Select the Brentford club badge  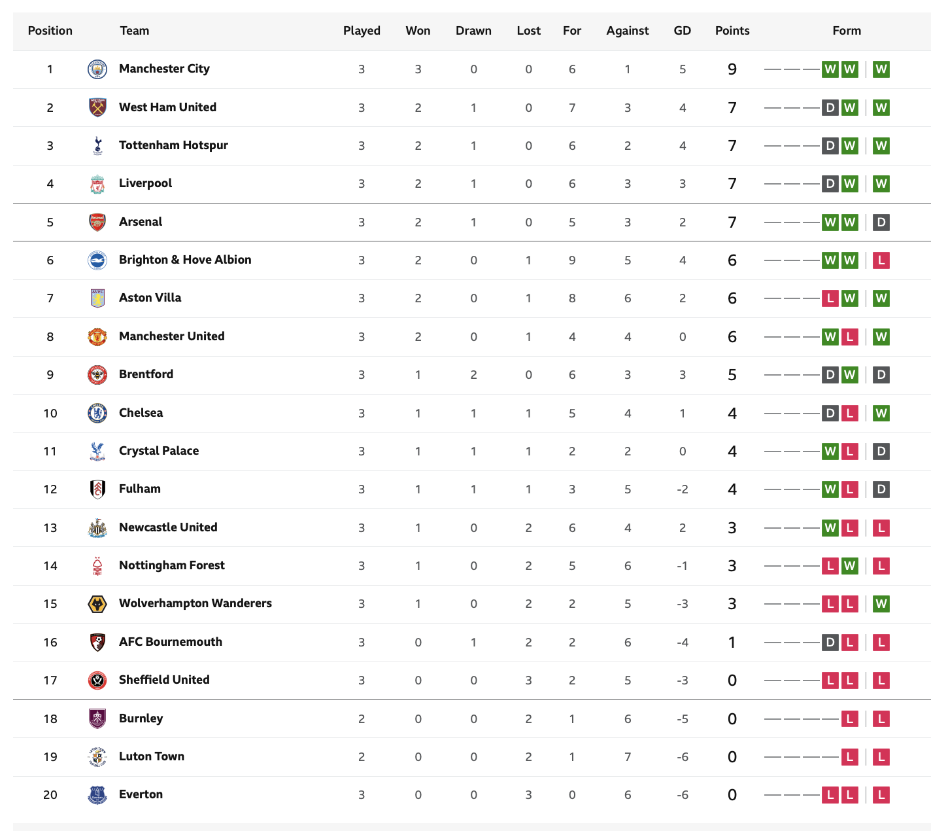97,375
